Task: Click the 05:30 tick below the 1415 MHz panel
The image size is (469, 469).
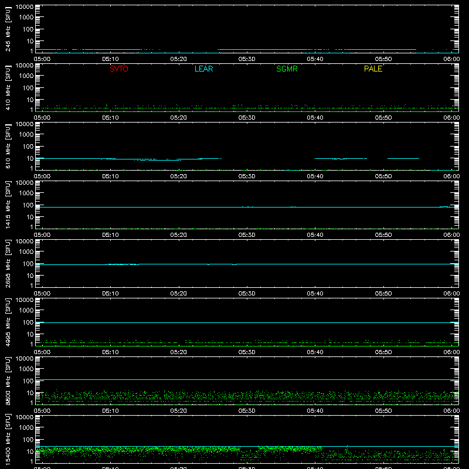Action: pos(247,235)
